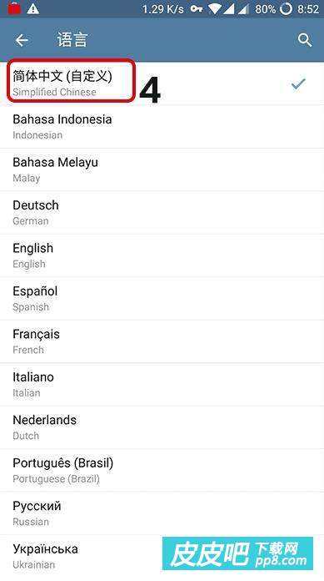Select Français language option

point(162,341)
